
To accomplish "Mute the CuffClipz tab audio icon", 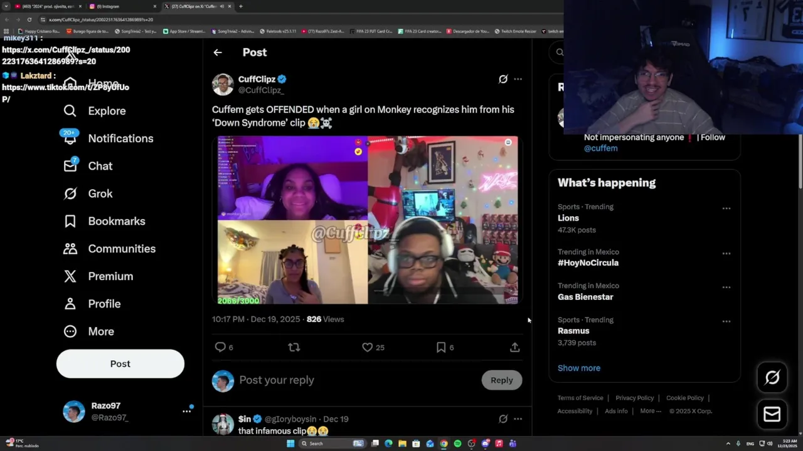I will coord(221,6).
